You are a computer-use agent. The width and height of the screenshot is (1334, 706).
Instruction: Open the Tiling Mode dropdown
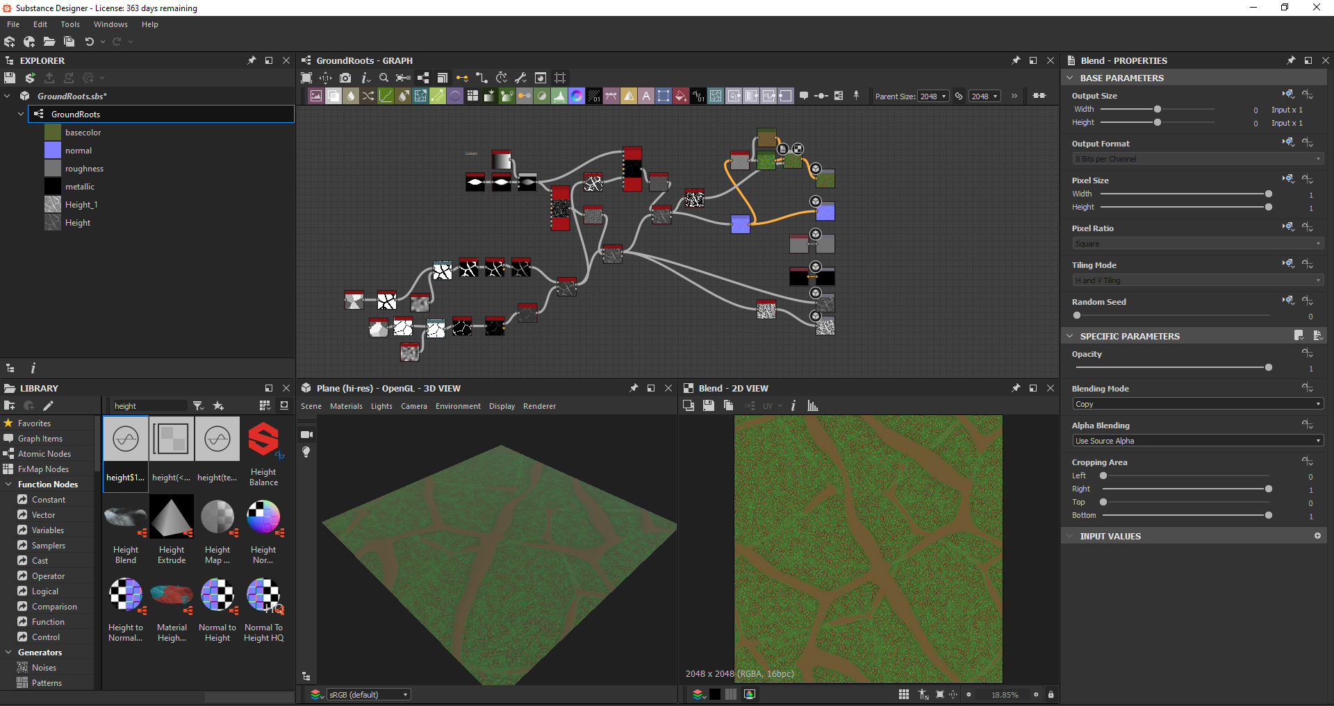[x=1197, y=280]
